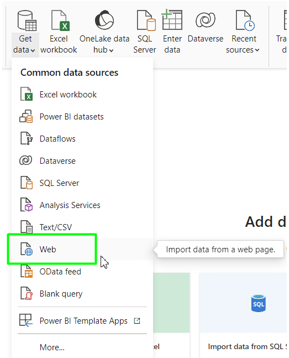Select Power BI datasets menu entry

coord(82,116)
